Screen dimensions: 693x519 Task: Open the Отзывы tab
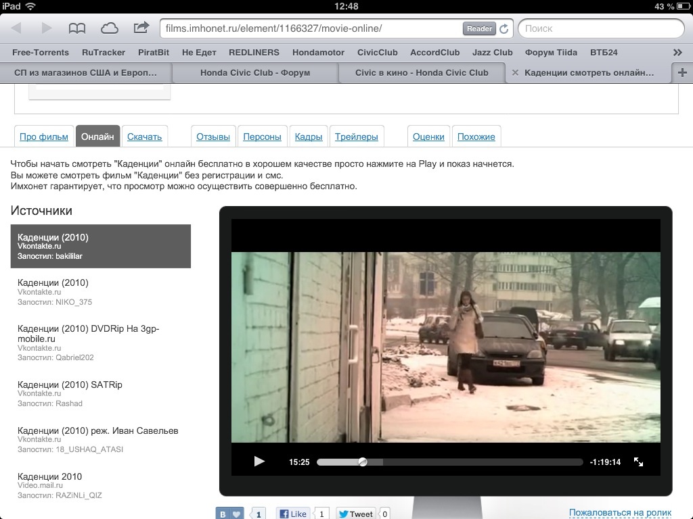click(x=213, y=137)
